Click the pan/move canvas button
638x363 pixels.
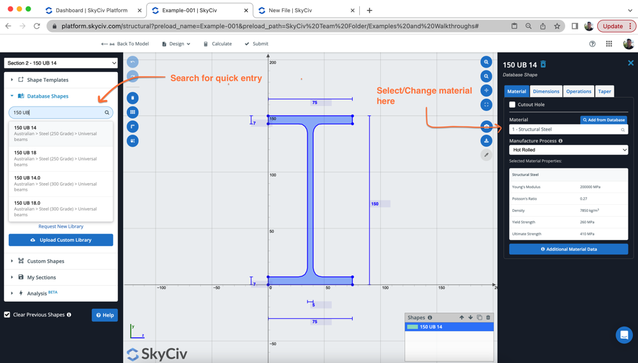pos(486,91)
